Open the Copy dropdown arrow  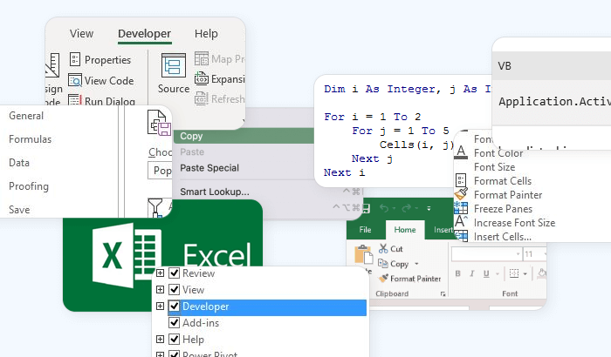click(x=416, y=264)
